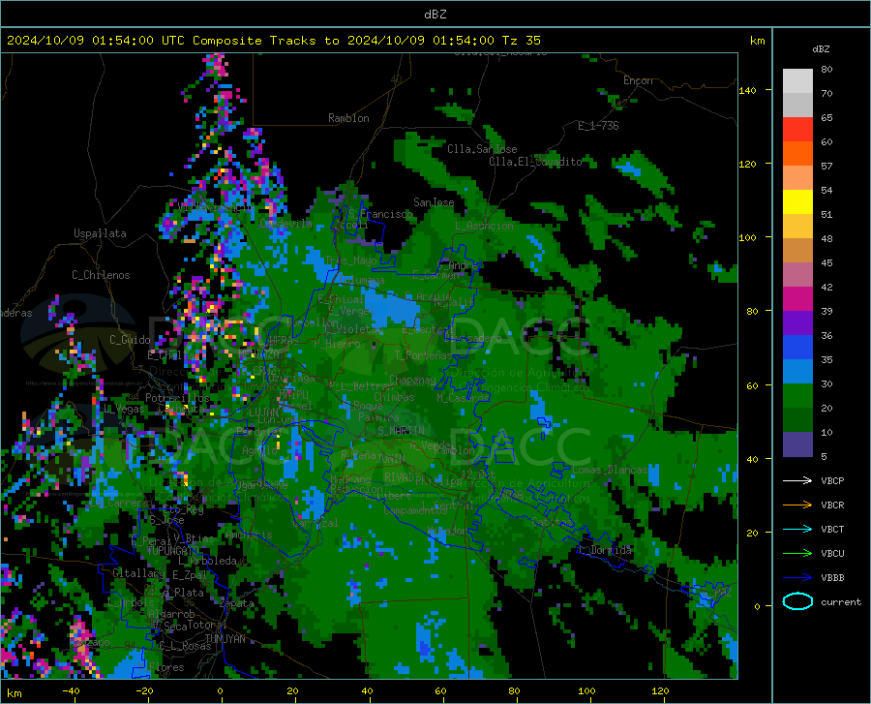The width and height of the screenshot is (871, 704).
Task: Click the Uspallata place label
Action: click(100, 233)
